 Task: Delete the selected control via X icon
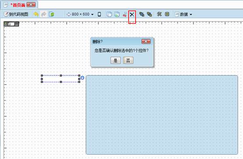pyautogui.click(x=132, y=14)
